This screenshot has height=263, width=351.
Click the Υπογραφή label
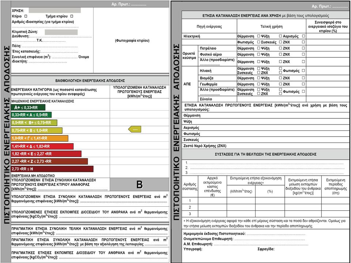pyautogui.click(x=193, y=249)
